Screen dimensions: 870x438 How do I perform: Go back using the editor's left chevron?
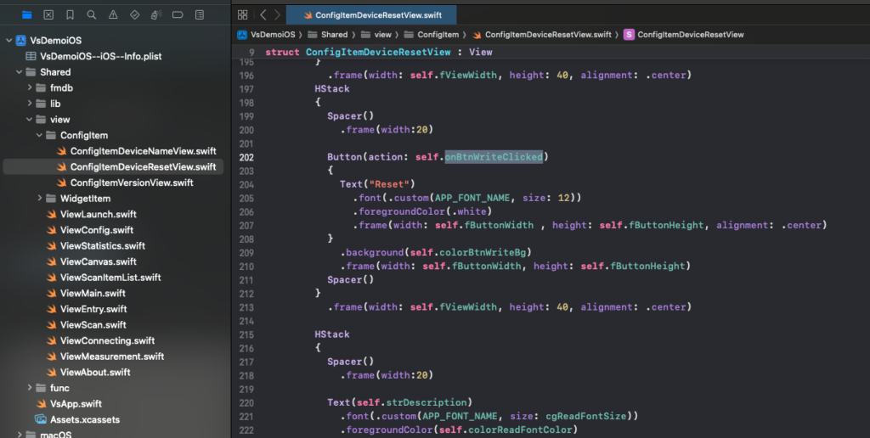(263, 14)
